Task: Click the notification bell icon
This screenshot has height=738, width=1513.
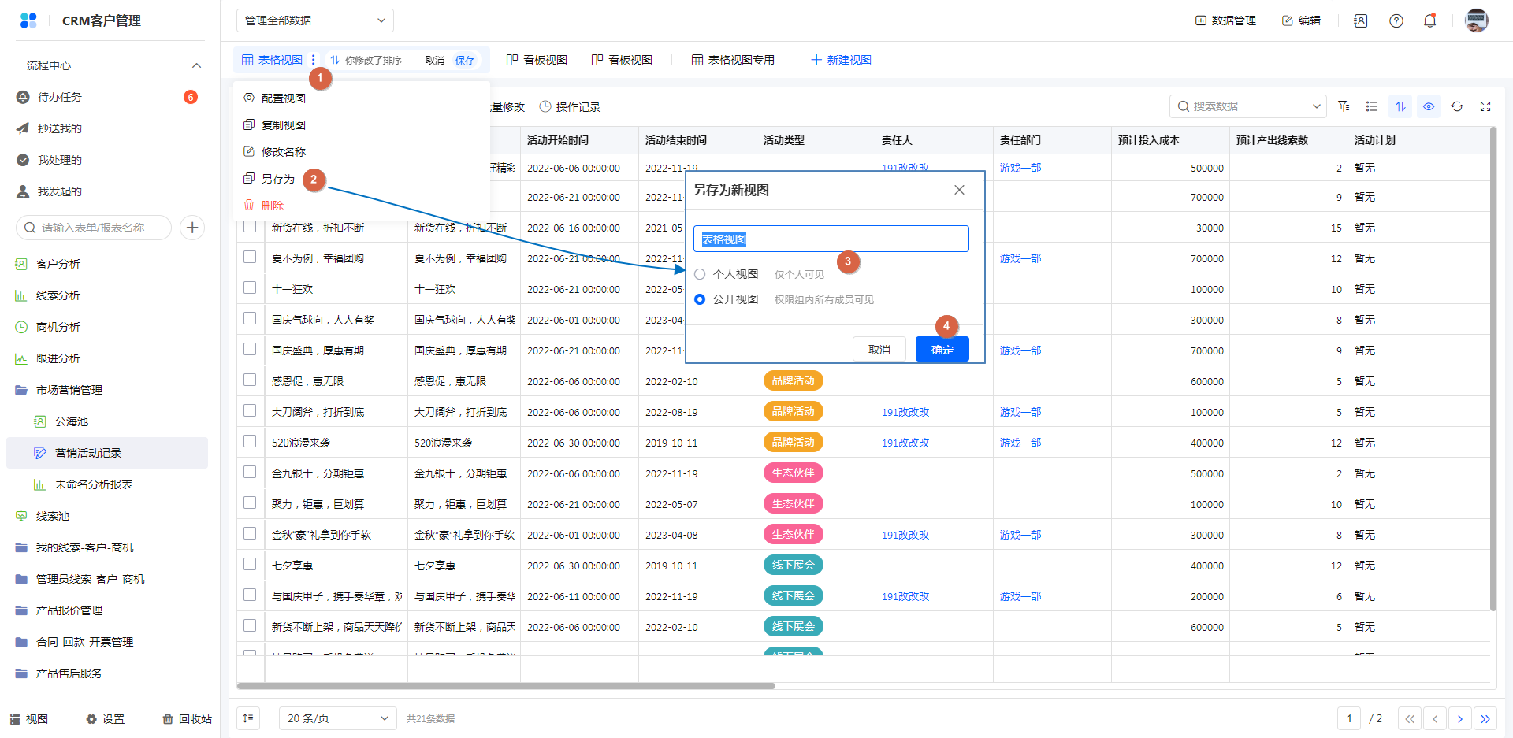Action: point(1429,20)
